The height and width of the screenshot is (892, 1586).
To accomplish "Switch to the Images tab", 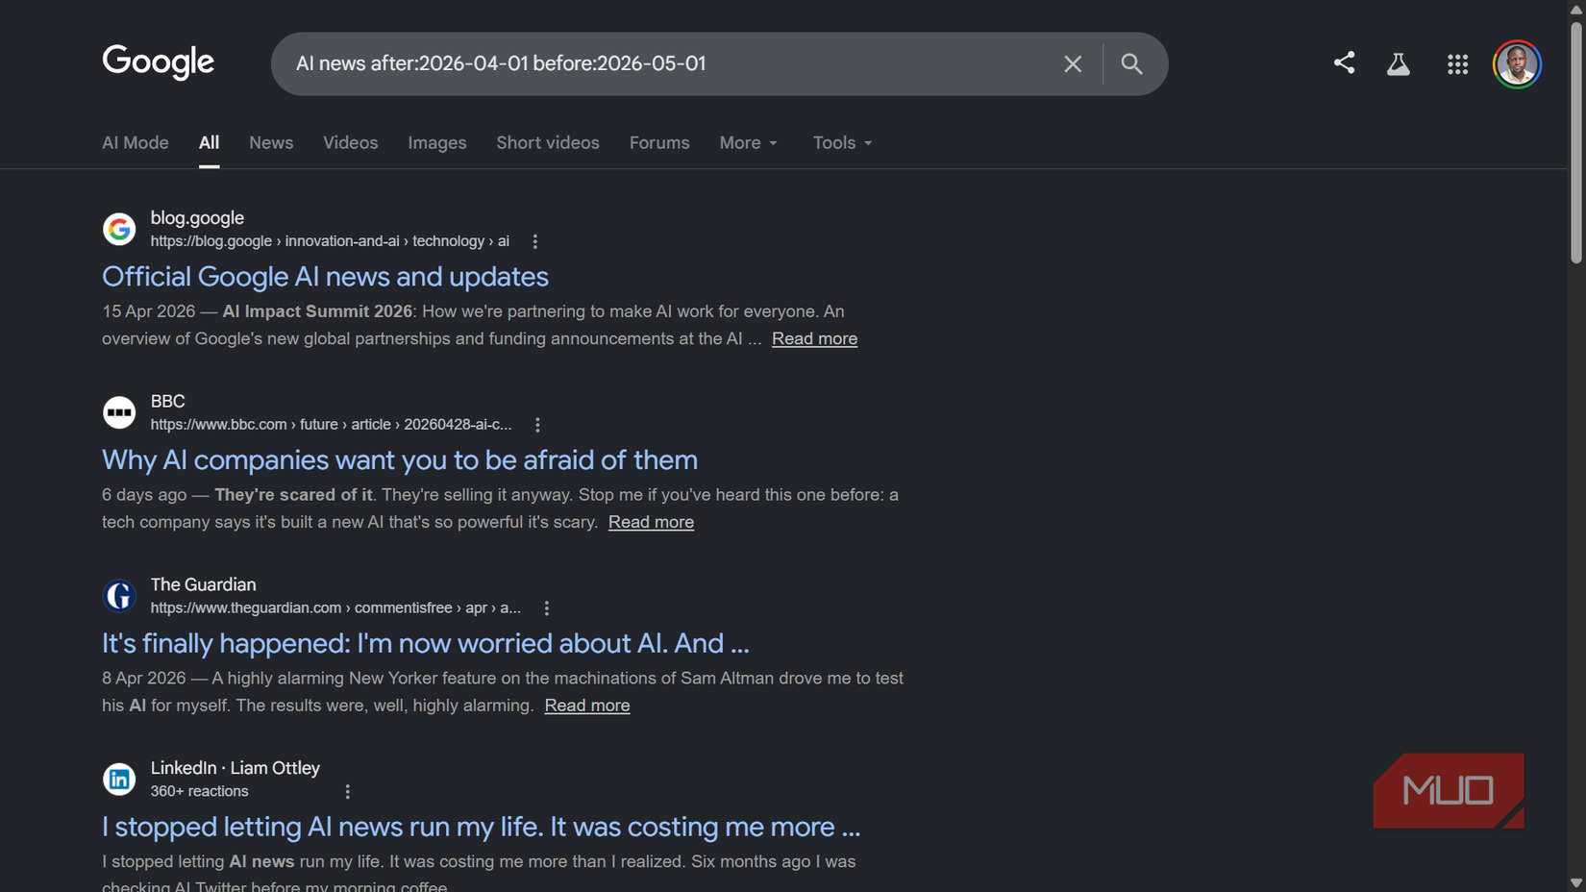I will pos(436,142).
